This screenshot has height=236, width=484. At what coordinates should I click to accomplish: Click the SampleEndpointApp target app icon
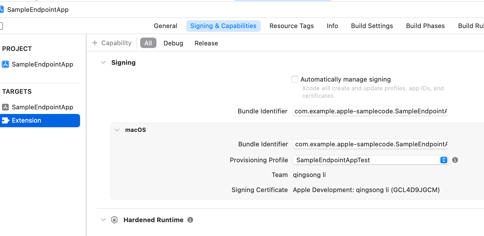click(x=5, y=107)
